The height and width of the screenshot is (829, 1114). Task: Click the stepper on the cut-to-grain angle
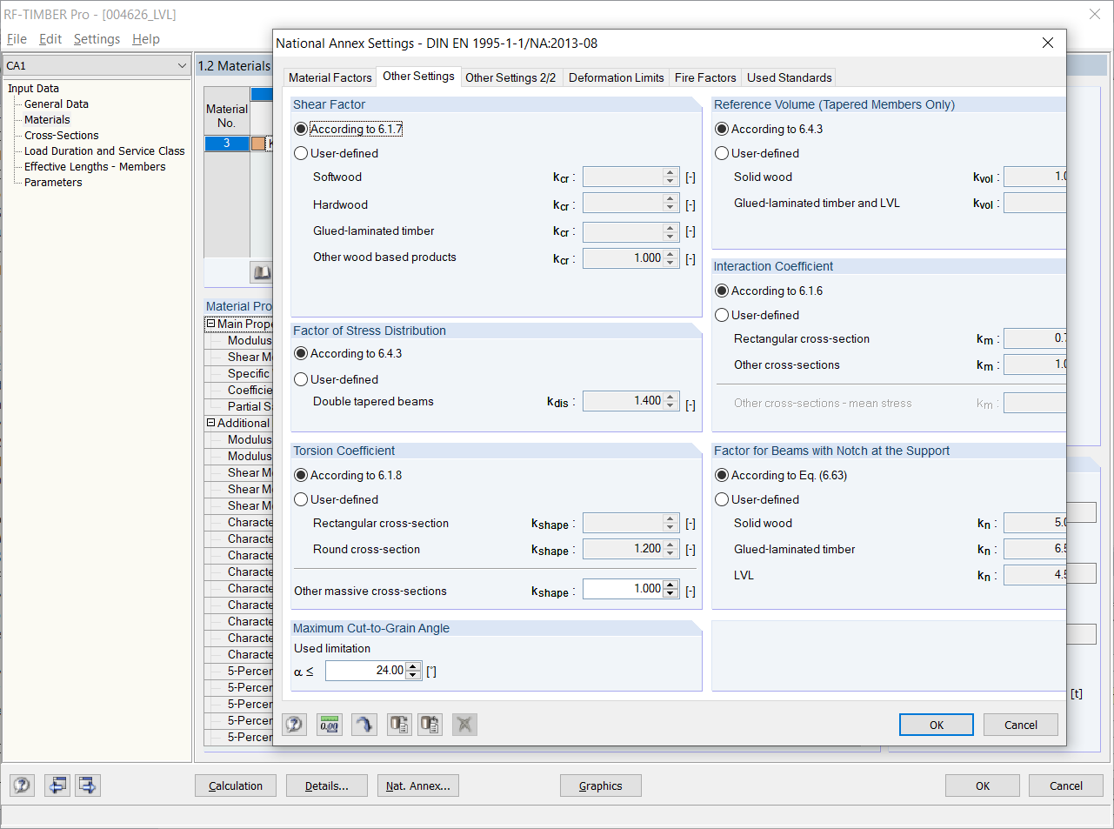point(413,671)
